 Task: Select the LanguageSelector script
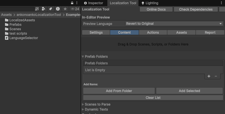[x=24, y=38]
